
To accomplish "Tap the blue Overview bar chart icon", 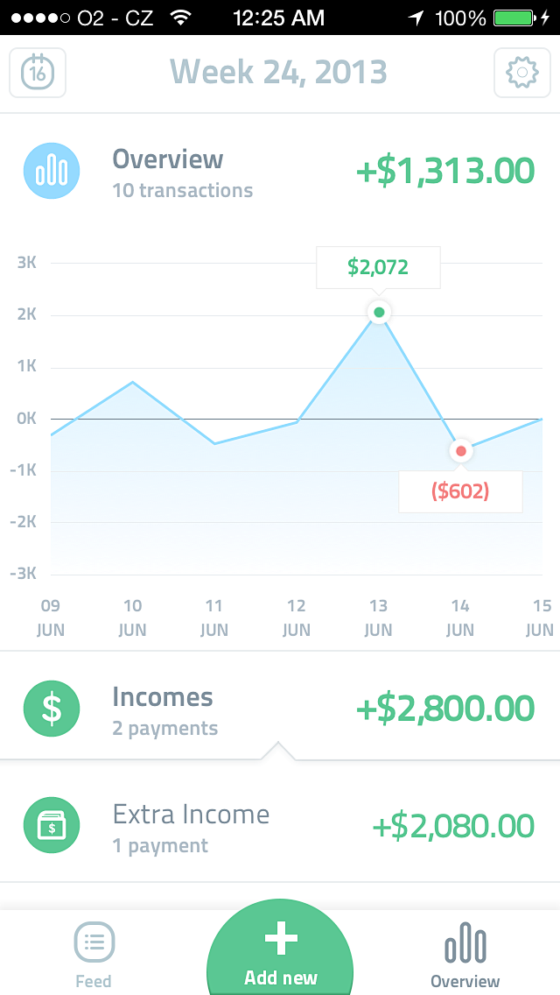I will pyautogui.click(x=52, y=172).
